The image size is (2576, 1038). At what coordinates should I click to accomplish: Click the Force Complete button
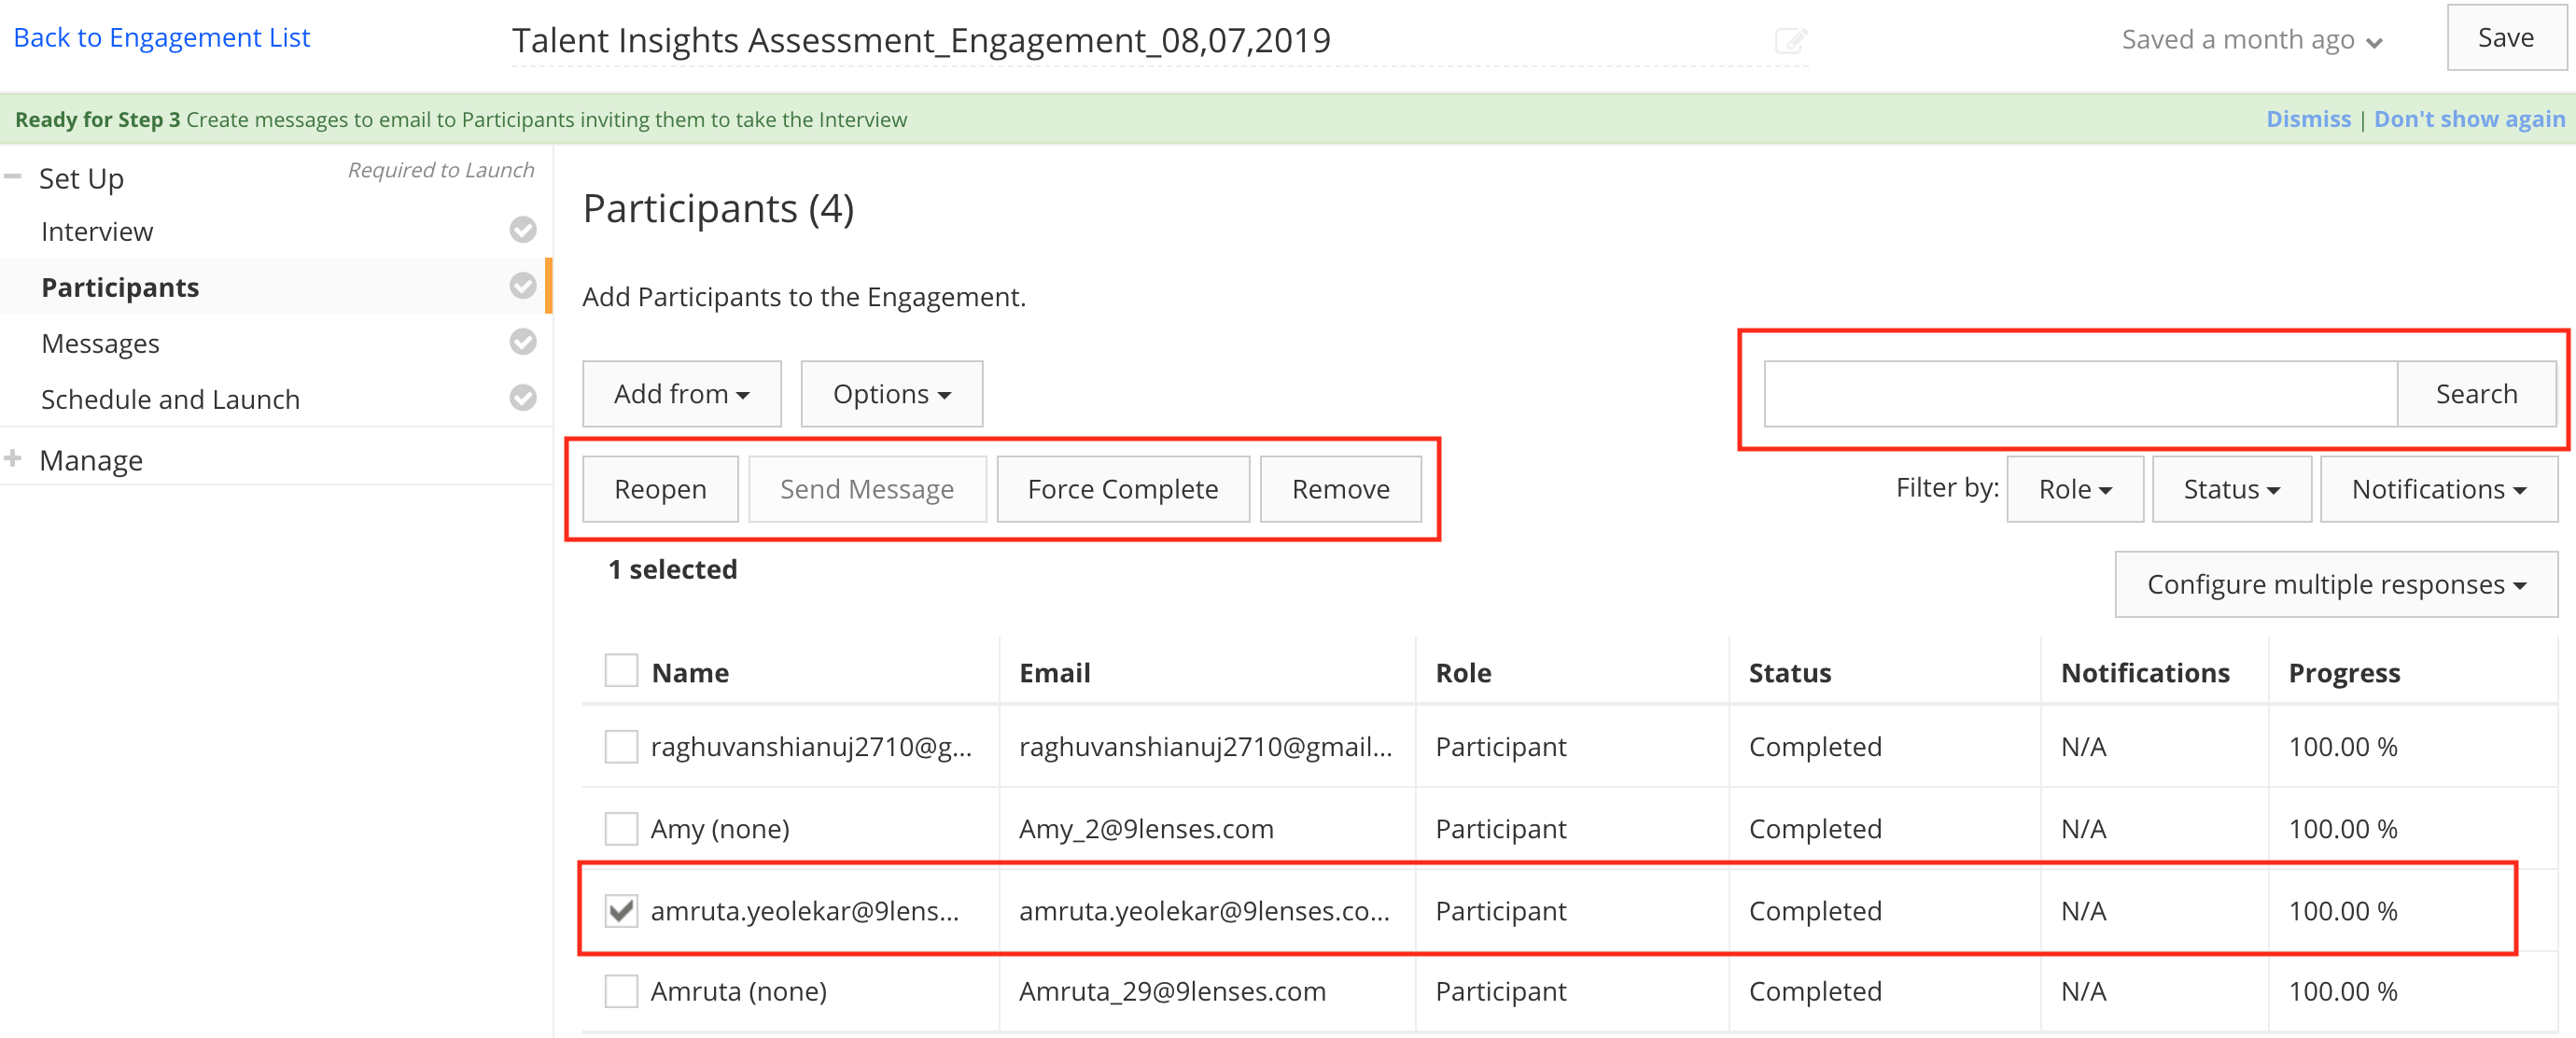[1122, 489]
